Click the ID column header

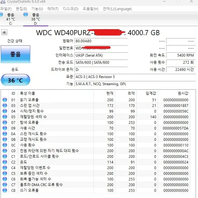point(13,93)
